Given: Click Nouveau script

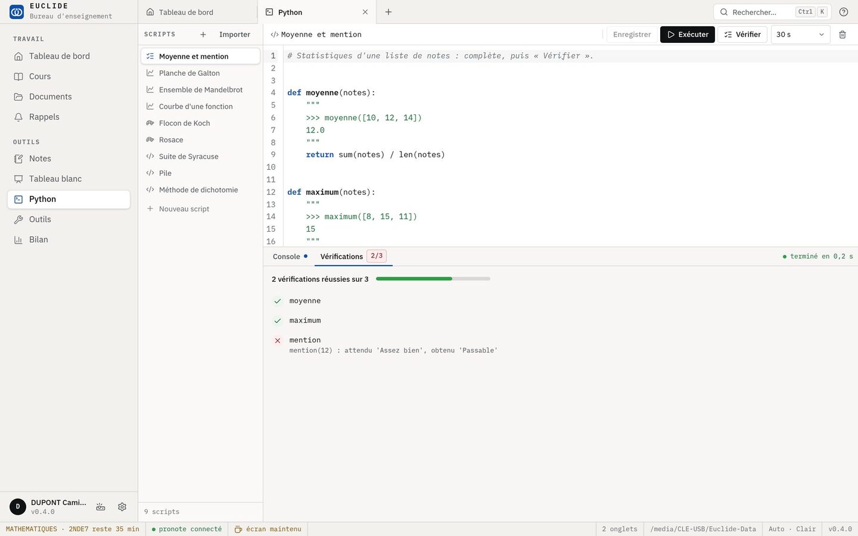Looking at the screenshot, I should 200,209.
